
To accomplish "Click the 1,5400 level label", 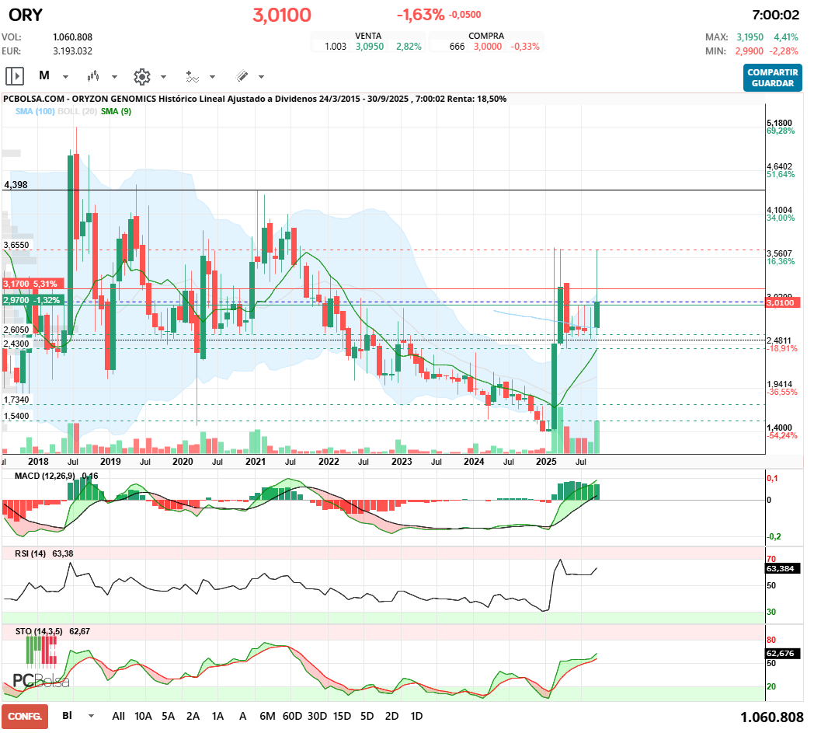I will click(x=16, y=416).
